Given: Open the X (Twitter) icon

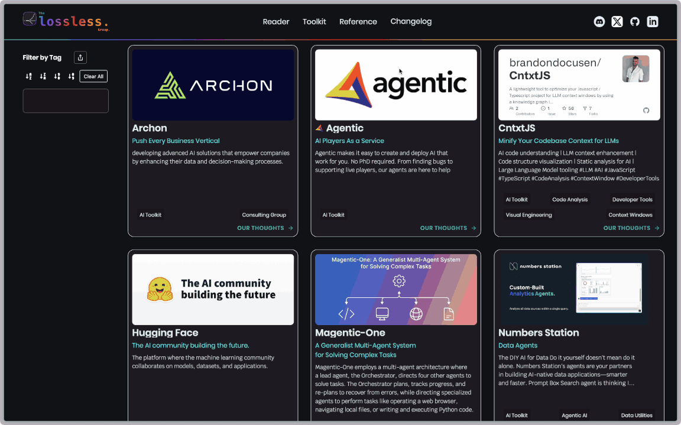Looking at the screenshot, I should click(617, 22).
